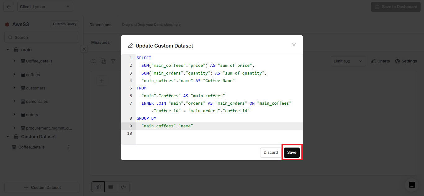
Task: Click the coffees table icon
Action: click(23, 75)
